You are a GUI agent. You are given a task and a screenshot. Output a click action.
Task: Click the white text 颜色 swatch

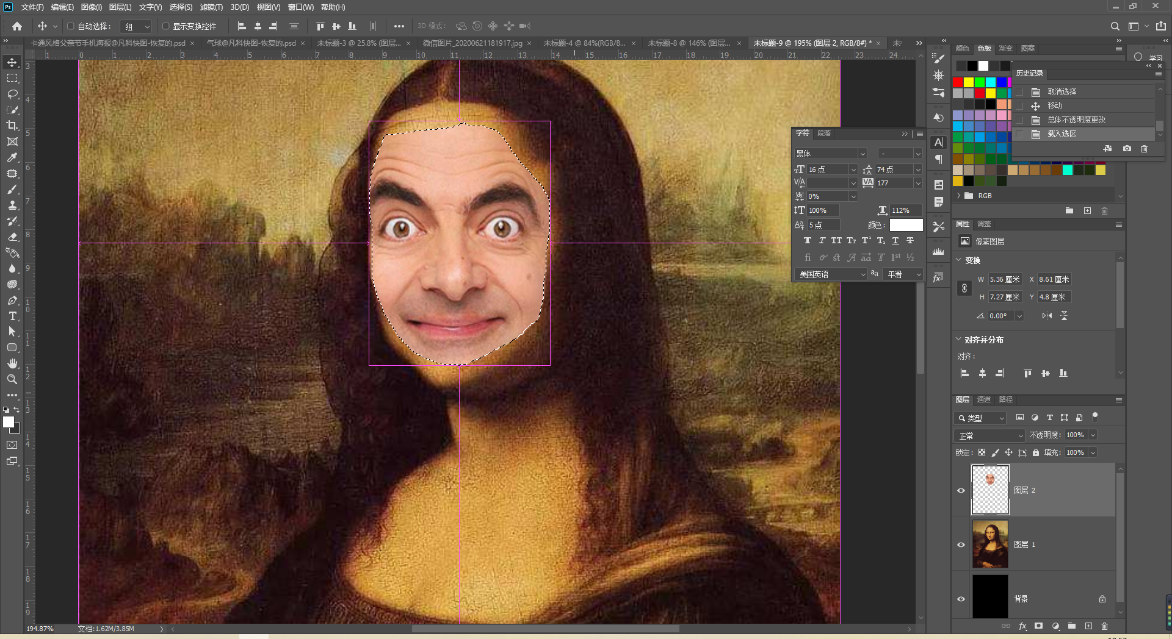point(906,225)
